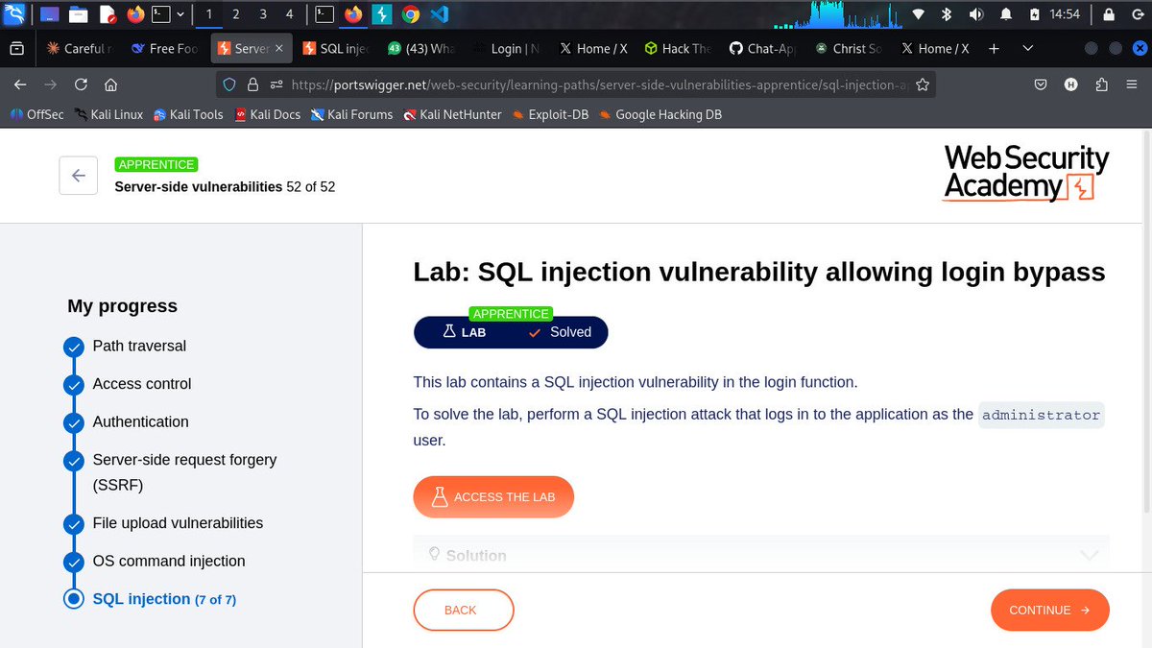The image size is (1152, 648).
Task: Open the Kali applications menu icon
Action: pyautogui.click(x=14, y=13)
